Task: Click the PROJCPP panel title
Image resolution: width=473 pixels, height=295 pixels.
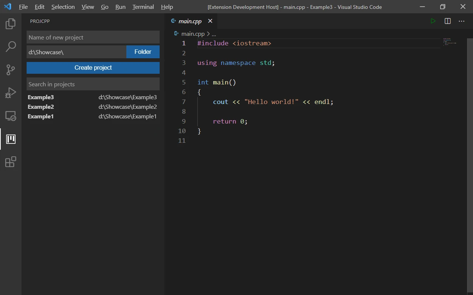Action: 40,21
